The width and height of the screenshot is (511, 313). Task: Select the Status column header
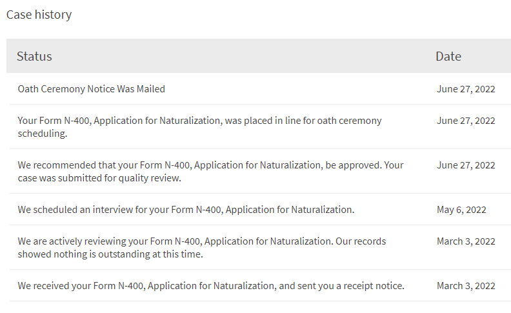[x=34, y=56]
